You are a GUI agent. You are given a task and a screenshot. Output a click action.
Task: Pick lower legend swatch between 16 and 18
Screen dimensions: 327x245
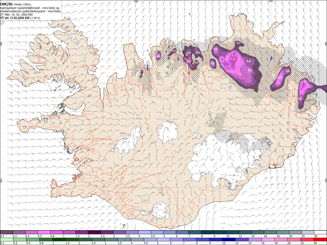(x=268, y=239)
